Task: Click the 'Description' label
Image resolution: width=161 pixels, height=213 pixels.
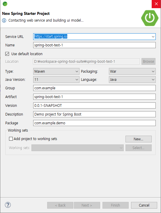Action: tap(14, 114)
